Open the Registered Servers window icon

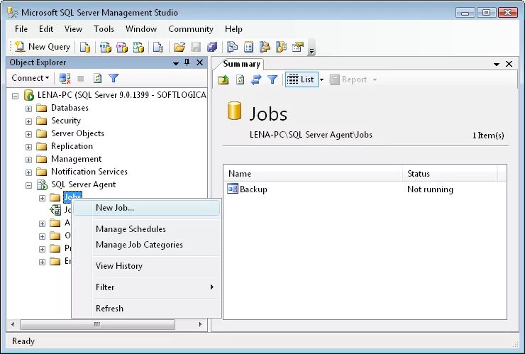[x=232, y=47]
